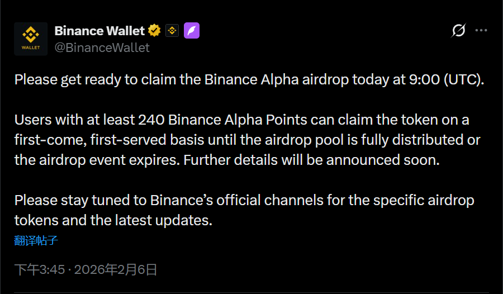The height and width of the screenshot is (294, 503).
Task: Click the gold verified checkmark badge
Action: point(154,31)
